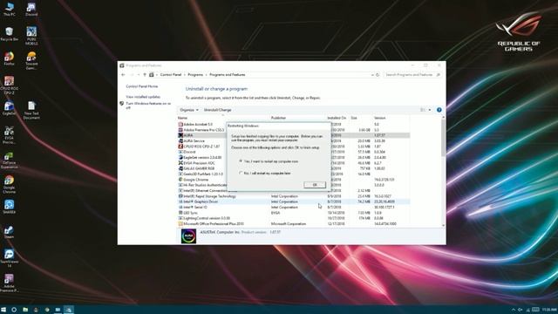The height and width of the screenshot is (314, 558).
Task: Click Uninstall/Change toolbar button
Action: [217, 110]
